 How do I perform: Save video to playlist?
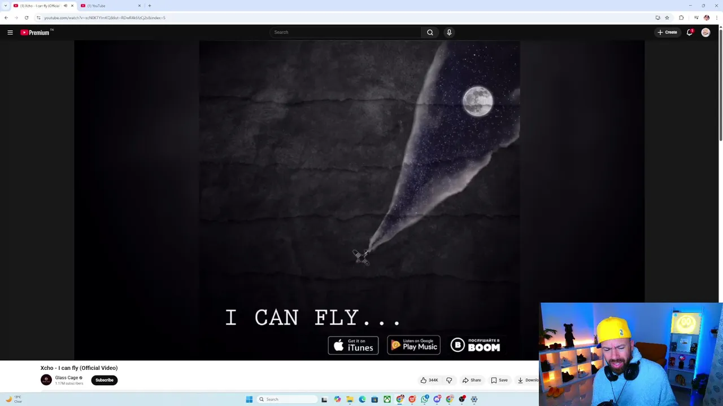499,380
